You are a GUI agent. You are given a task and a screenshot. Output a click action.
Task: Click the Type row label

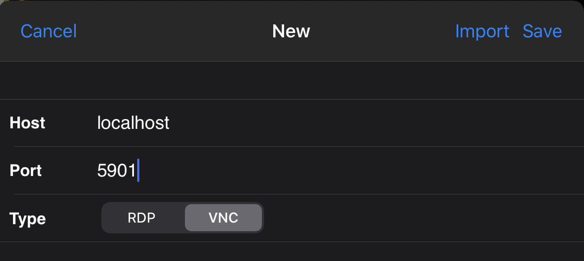(x=28, y=218)
